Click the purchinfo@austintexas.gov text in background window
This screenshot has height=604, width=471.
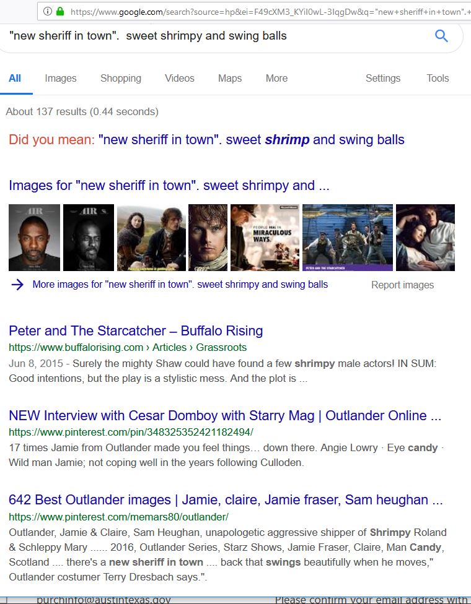103,600
